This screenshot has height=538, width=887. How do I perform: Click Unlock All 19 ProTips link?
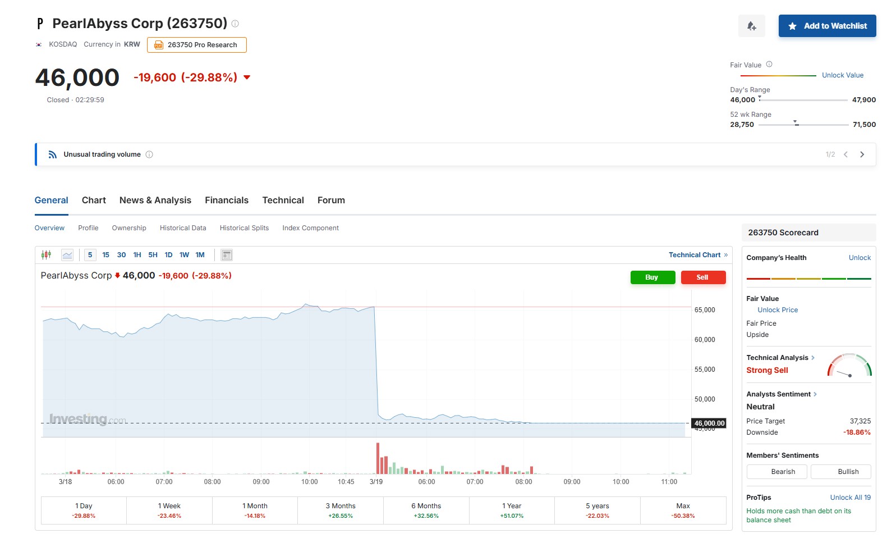(851, 498)
